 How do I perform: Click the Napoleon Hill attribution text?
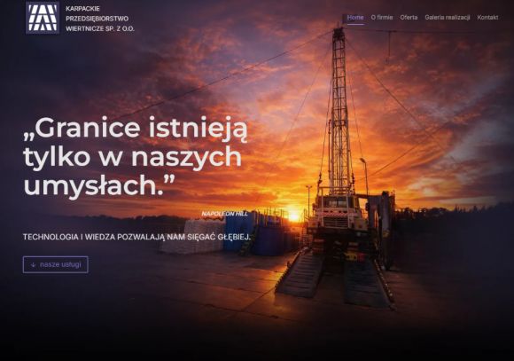tap(224, 214)
